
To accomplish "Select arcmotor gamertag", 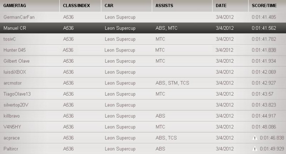I will pyautogui.click(x=13, y=83).
